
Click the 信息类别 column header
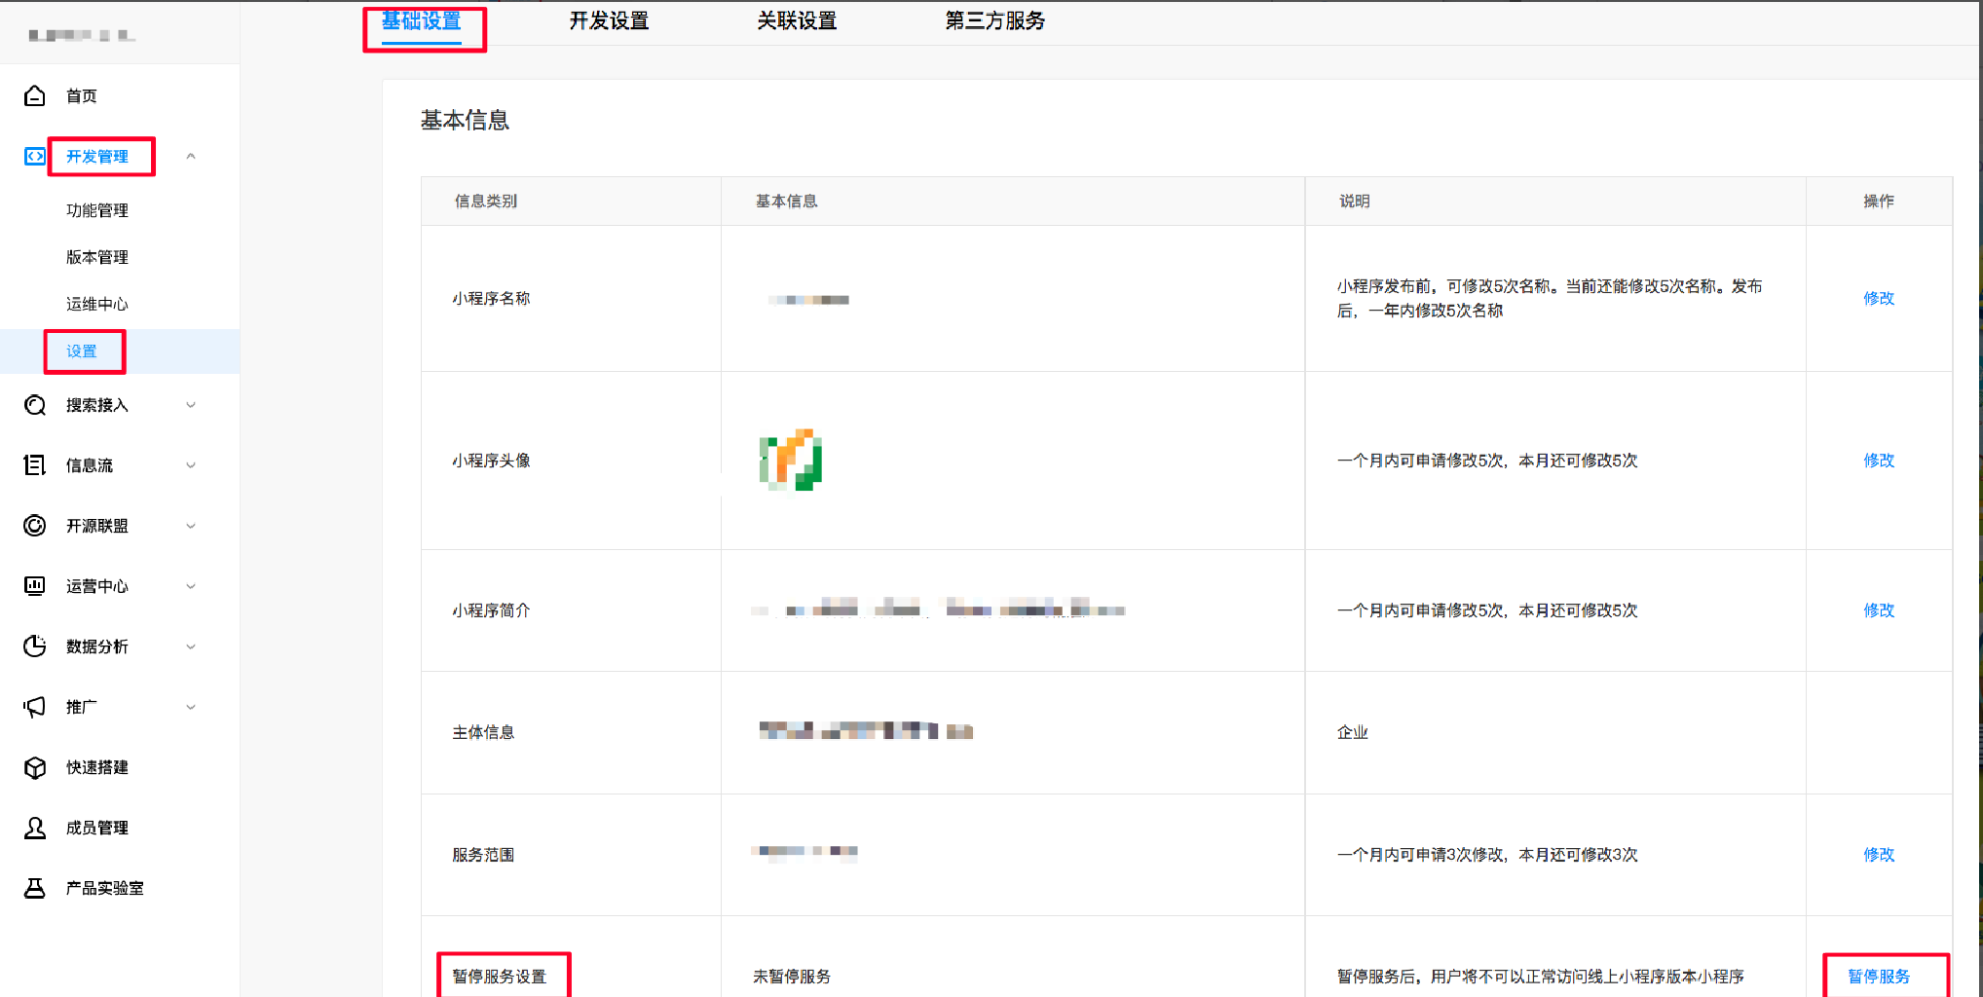pyautogui.click(x=486, y=201)
